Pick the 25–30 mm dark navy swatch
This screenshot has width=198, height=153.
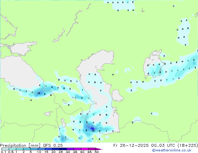pos(63,149)
